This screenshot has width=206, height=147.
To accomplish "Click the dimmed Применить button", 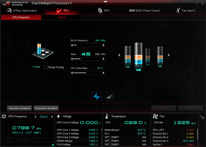I will click(x=190, y=108).
